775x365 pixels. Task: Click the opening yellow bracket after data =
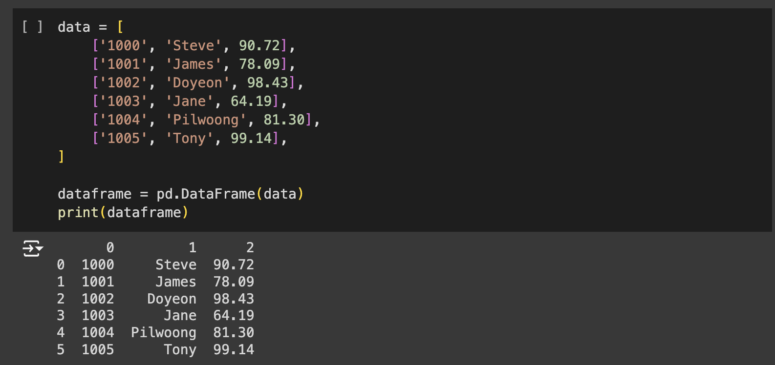click(x=120, y=27)
